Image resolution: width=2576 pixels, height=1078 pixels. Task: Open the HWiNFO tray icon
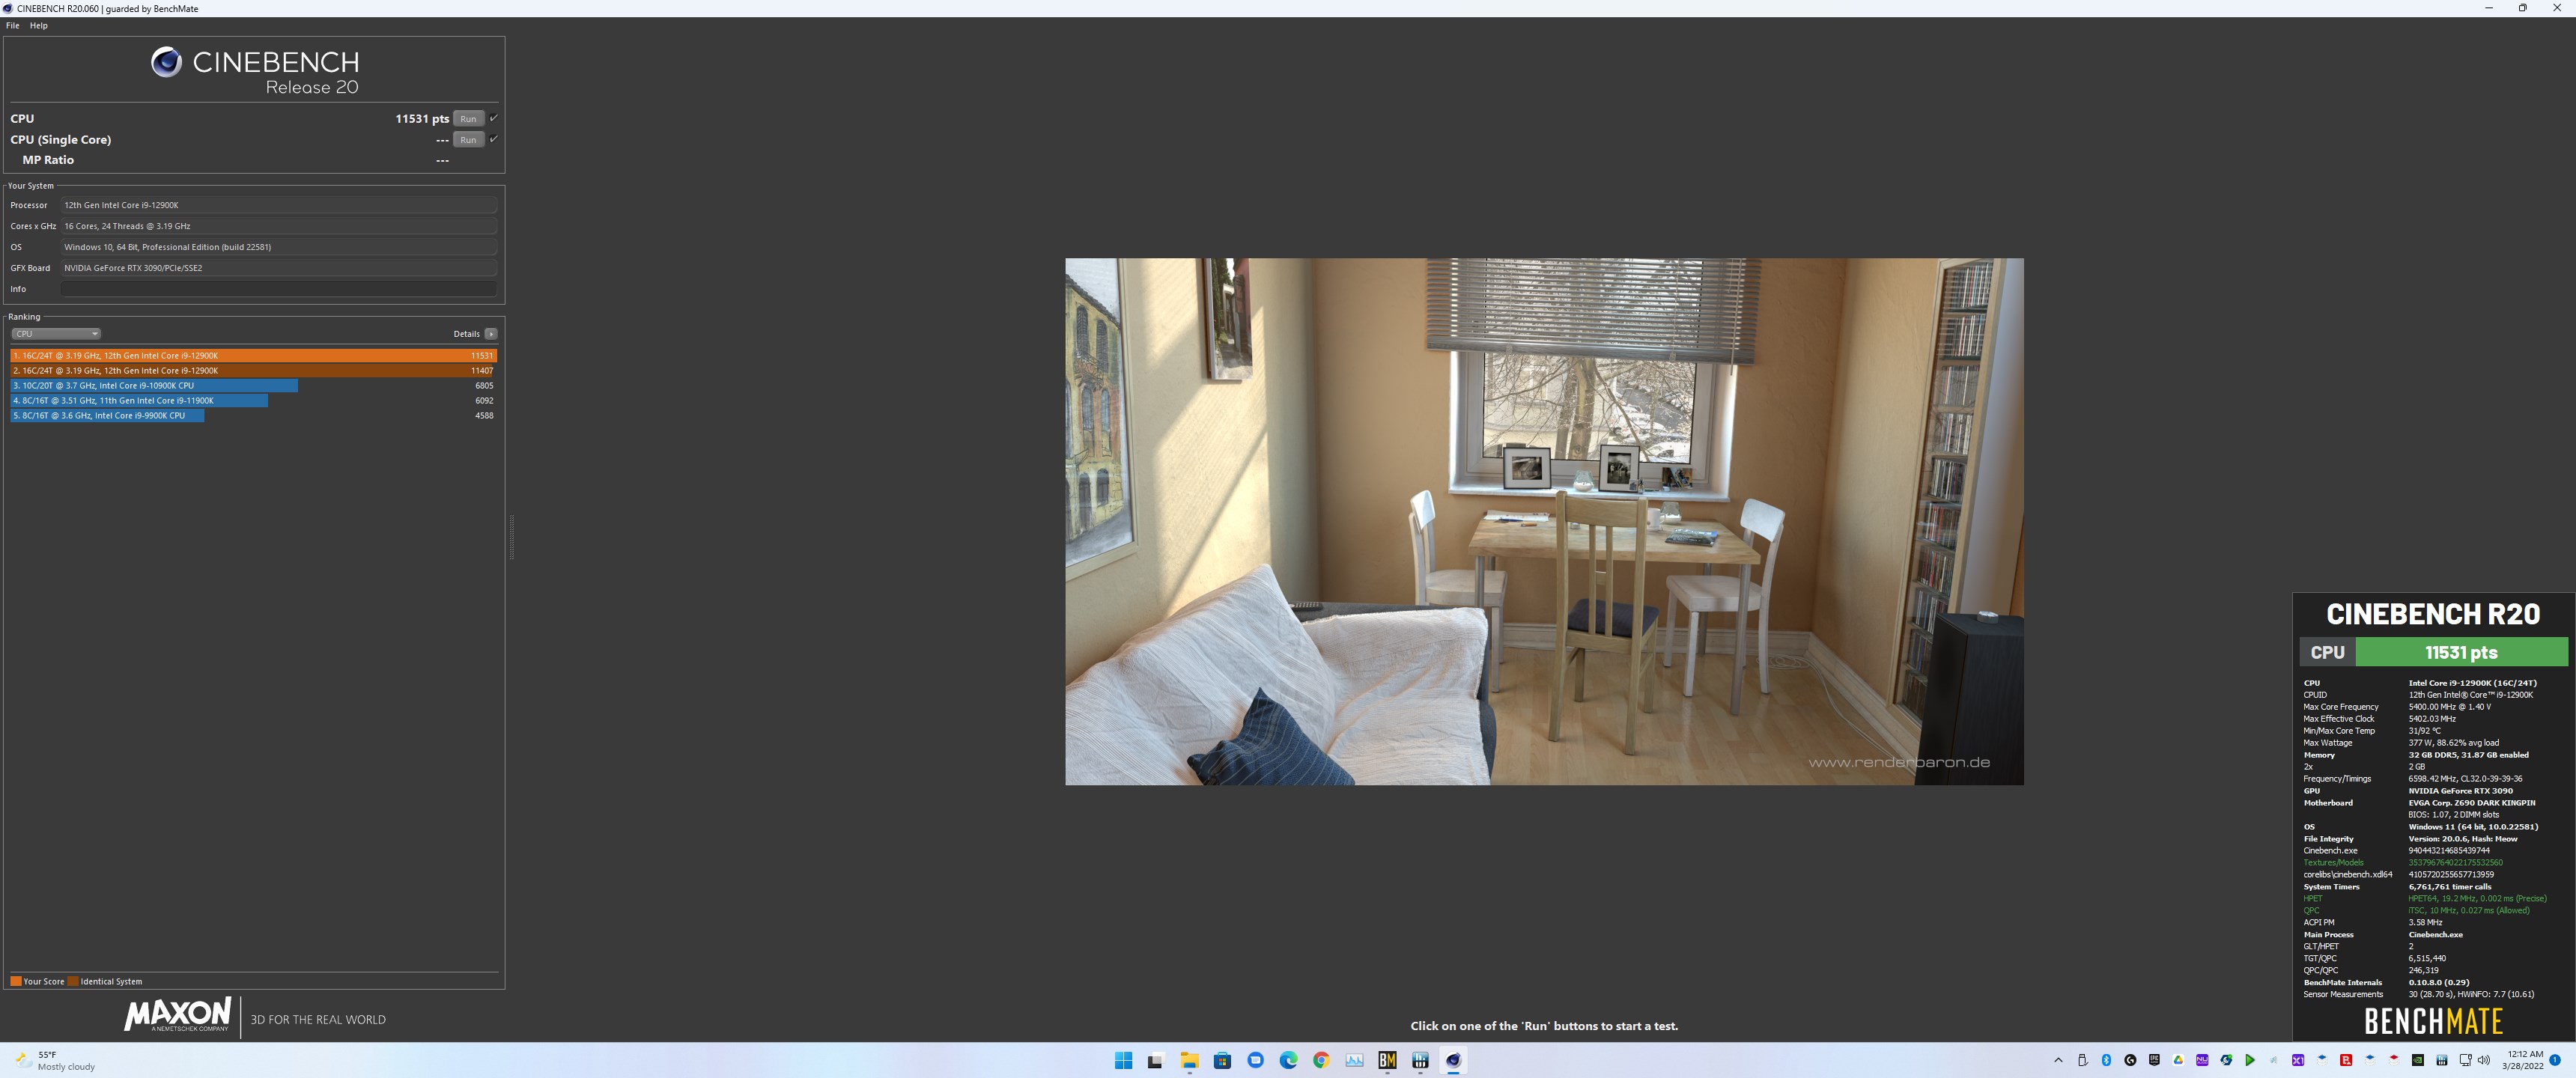2442,1061
